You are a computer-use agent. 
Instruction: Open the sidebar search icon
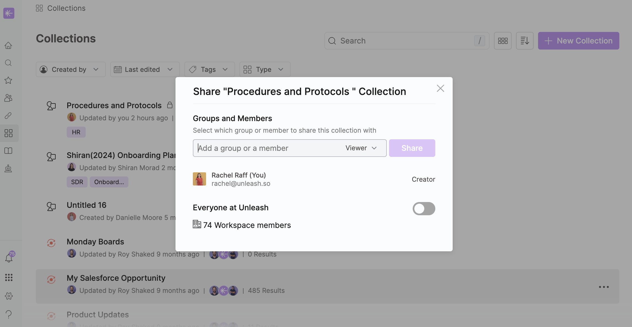pos(9,63)
